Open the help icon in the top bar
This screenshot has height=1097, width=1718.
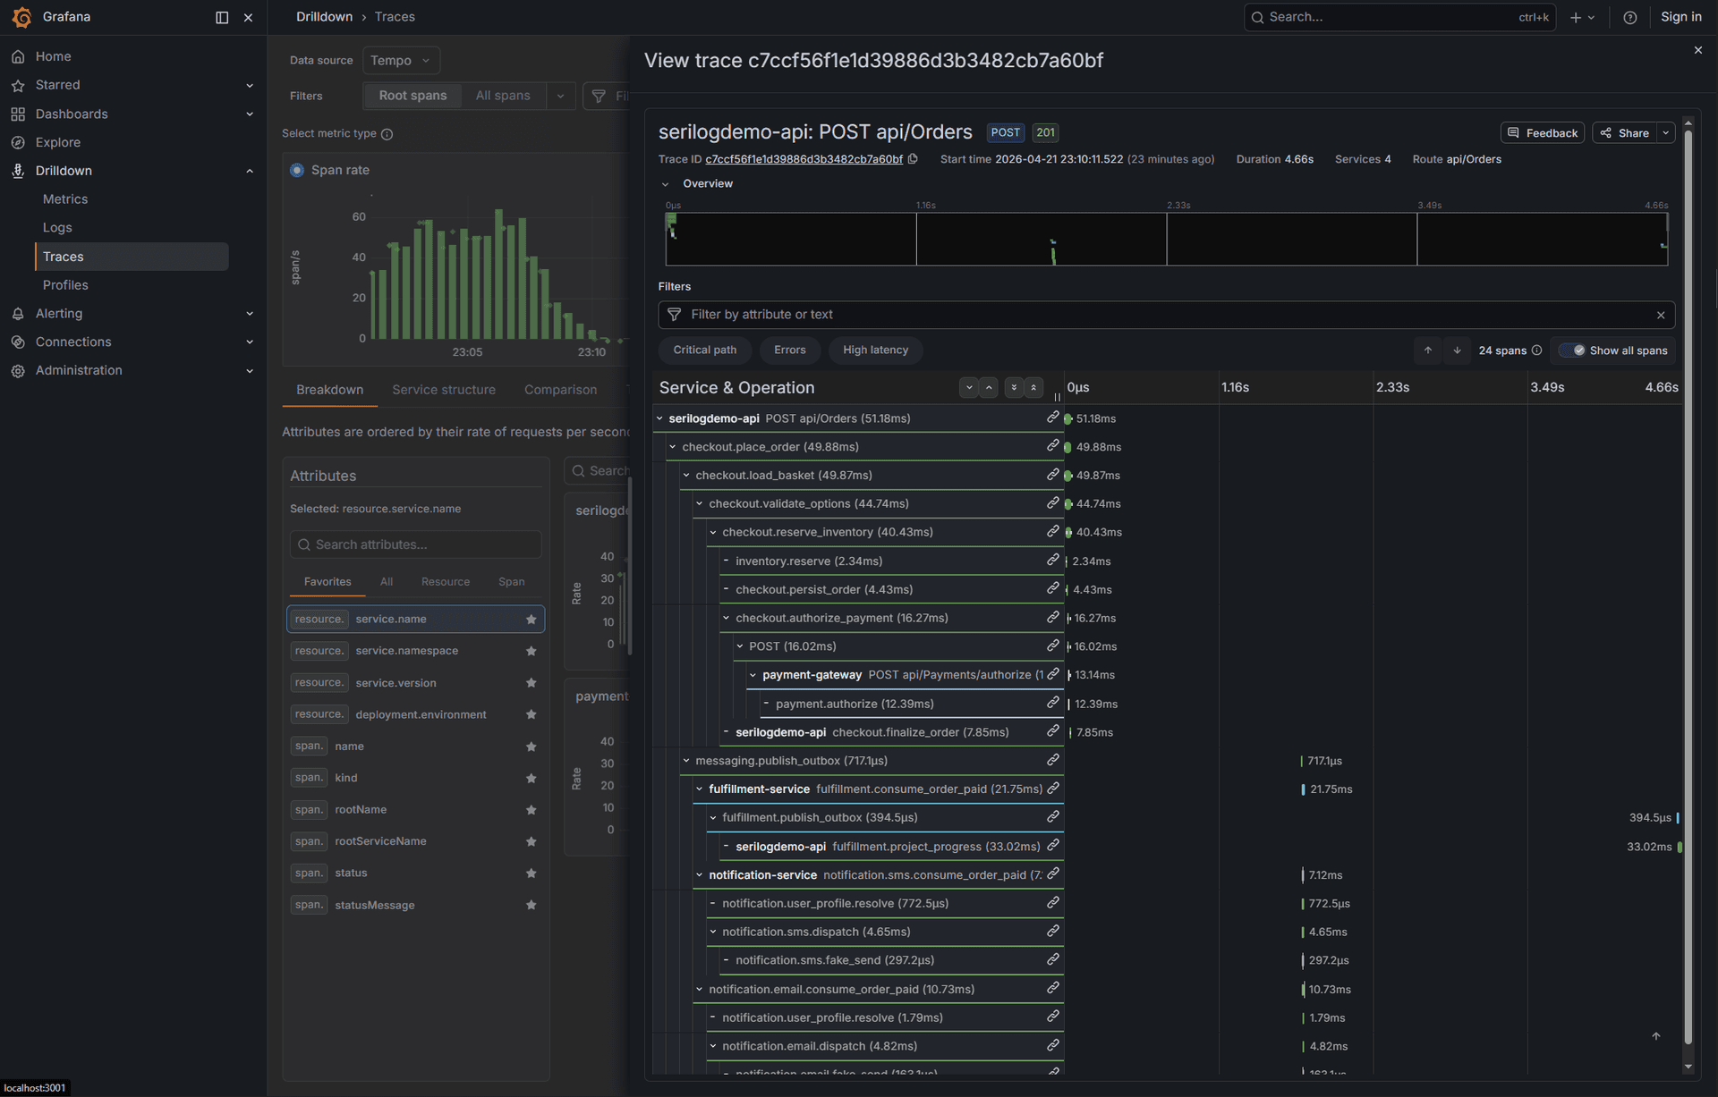point(1629,17)
